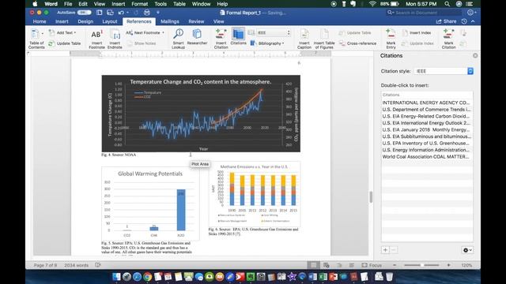Click the Search in Document field
The width and height of the screenshot is (506, 284).
click(424, 13)
